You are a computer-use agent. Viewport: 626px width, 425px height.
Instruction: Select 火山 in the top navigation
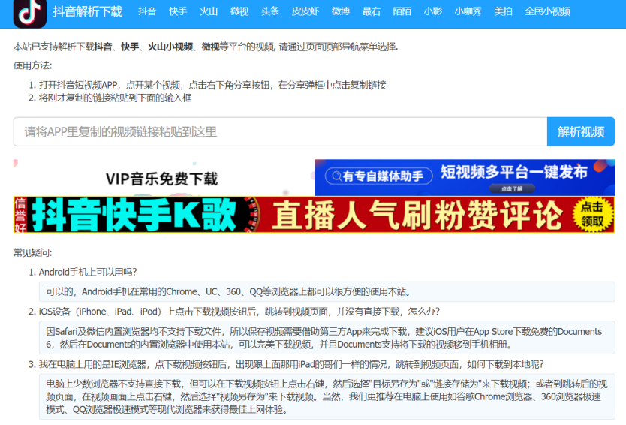click(209, 12)
